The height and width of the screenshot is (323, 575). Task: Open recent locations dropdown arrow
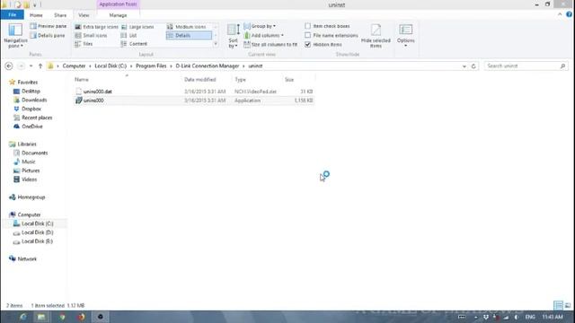[x=31, y=65]
